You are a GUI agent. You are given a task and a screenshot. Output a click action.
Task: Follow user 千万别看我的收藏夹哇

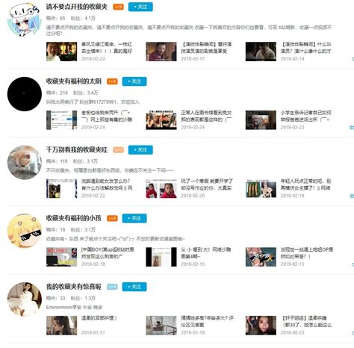tap(140, 150)
